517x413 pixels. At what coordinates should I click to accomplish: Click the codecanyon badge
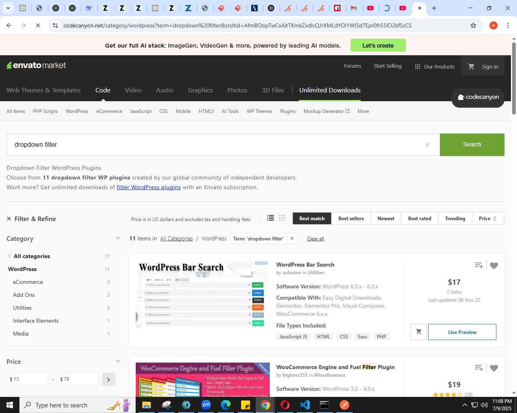coord(478,97)
